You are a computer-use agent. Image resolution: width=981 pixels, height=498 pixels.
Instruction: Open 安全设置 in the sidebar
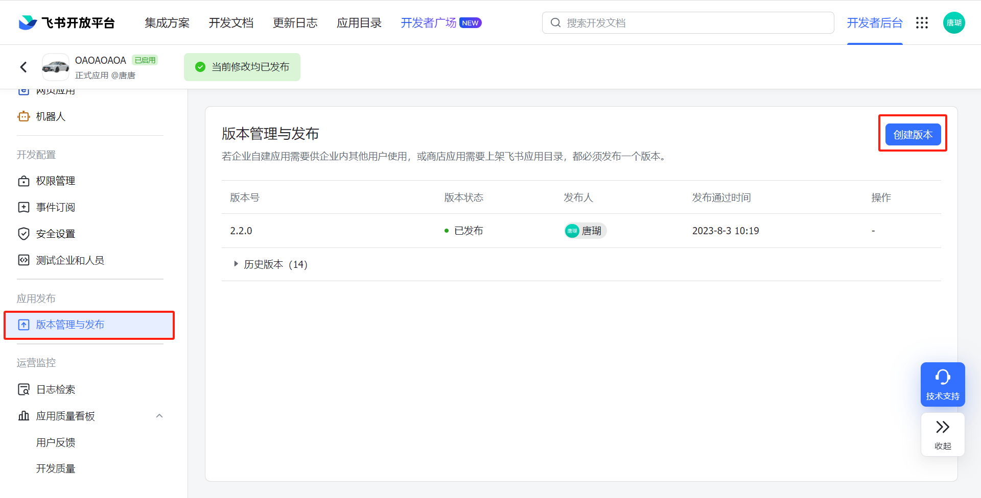click(x=55, y=234)
